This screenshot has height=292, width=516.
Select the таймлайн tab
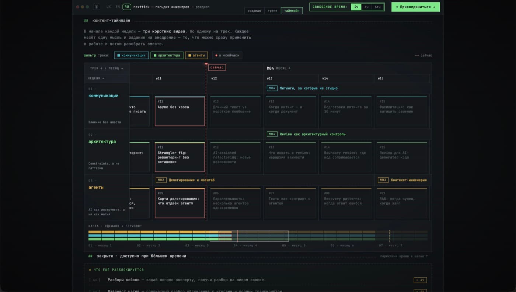tap(292, 11)
